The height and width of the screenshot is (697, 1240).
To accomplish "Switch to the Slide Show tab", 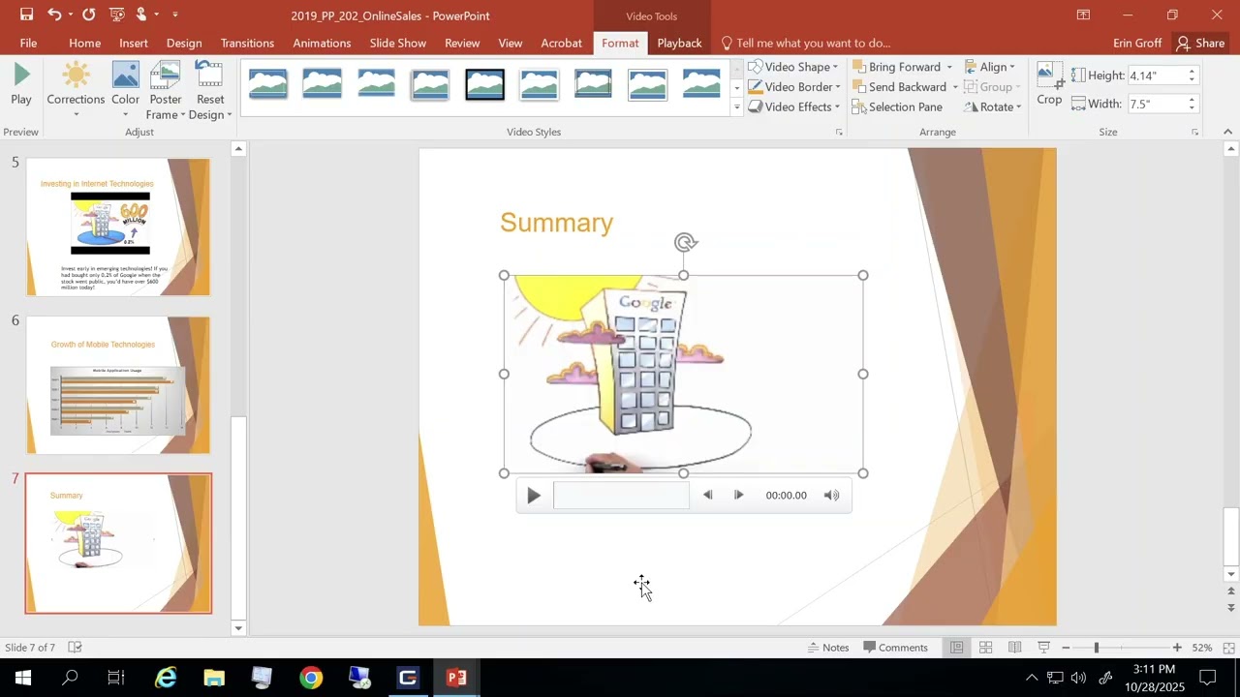I will coord(397,43).
